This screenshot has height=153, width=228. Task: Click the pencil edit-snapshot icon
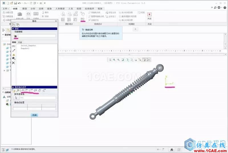click(x=14, y=50)
